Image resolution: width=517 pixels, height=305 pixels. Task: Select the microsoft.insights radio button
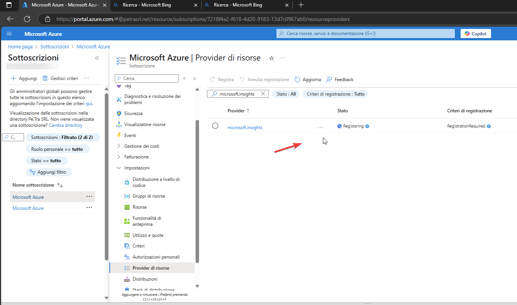[215, 126]
